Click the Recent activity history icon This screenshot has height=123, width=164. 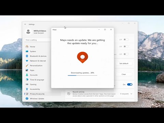(69, 94)
